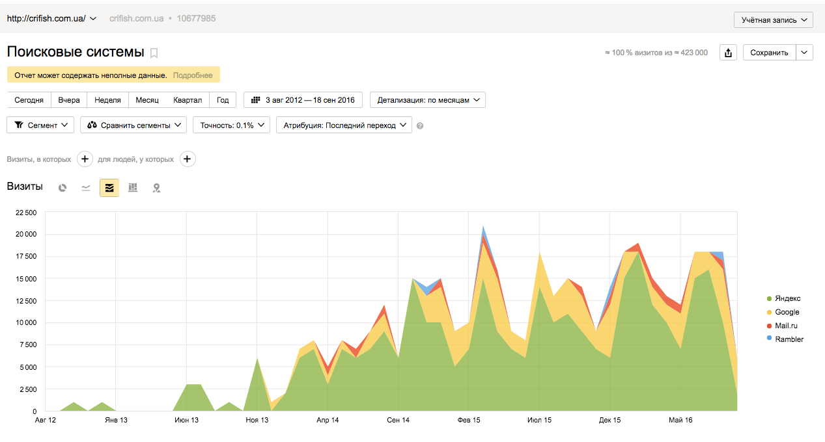825x442 pixels.
Task: Click the visits percentage text ≈ 423 000
Action: [x=656, y=53]
